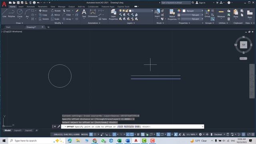Expand the Block panel
This screenshot has width=256, height=144.
coord(160,23)
